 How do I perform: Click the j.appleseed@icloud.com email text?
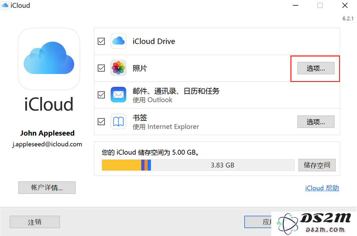click(47, 144)
